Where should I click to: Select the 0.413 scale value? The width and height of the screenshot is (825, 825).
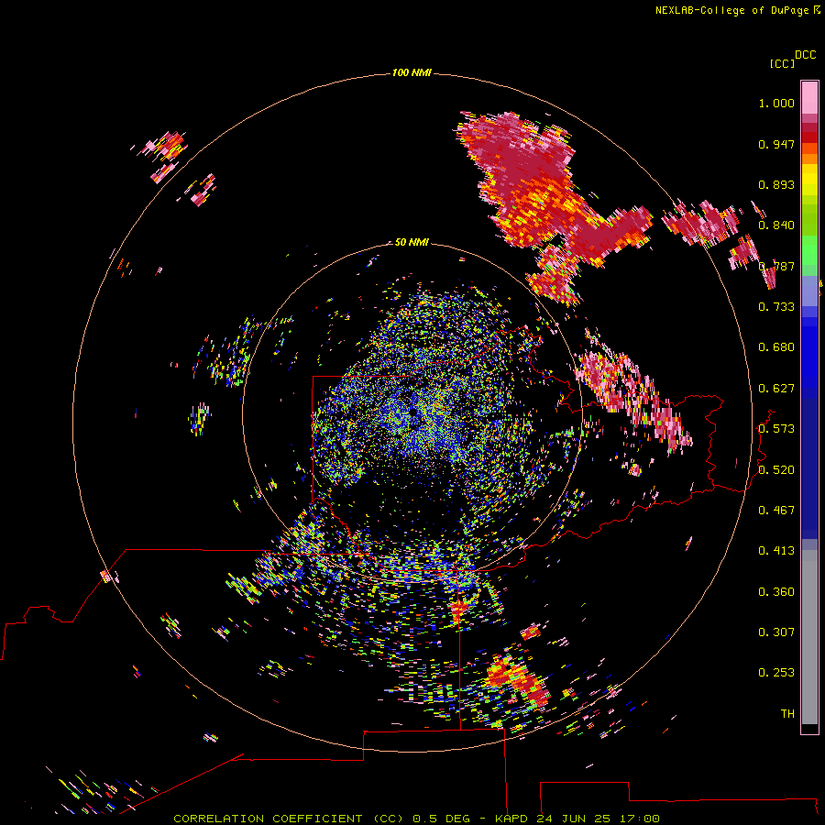click(776, 551)
